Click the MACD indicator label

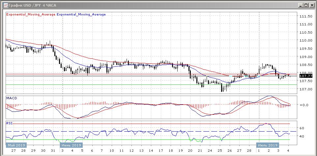pyautogui.click(x=12, y=98)
